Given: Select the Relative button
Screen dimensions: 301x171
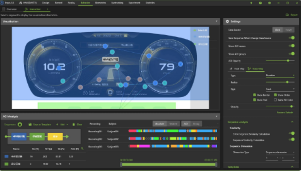Looking at the screenshot, I should tap(174, 124).
